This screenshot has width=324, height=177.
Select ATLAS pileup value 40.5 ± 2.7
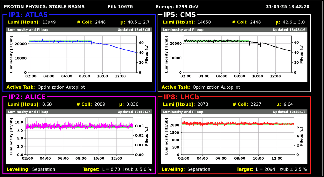(139, 22)
